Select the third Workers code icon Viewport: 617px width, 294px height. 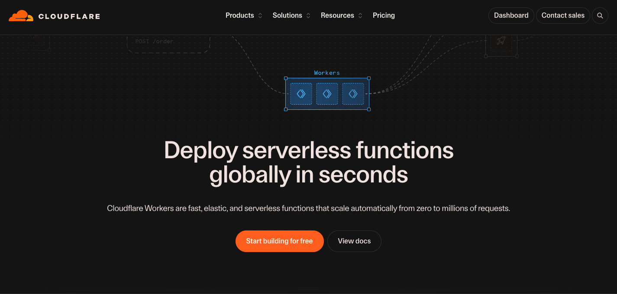353,94
